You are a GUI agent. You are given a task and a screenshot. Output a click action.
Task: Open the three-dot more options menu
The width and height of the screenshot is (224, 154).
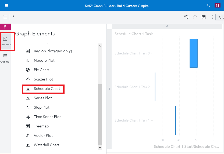pyautogui.click(x=212, y=17)
